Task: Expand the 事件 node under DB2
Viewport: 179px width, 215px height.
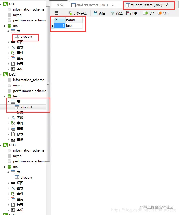Action: (x=8, y=123)
